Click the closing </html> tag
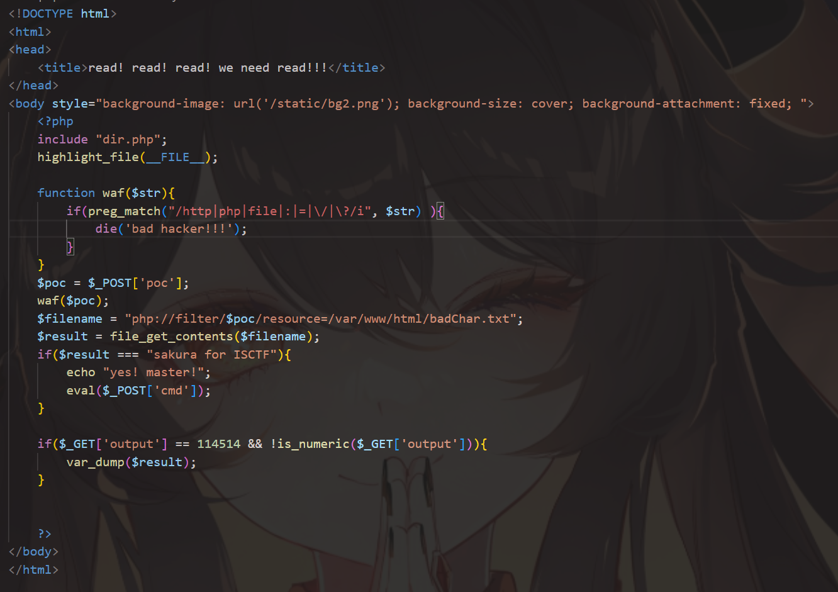 33,569
